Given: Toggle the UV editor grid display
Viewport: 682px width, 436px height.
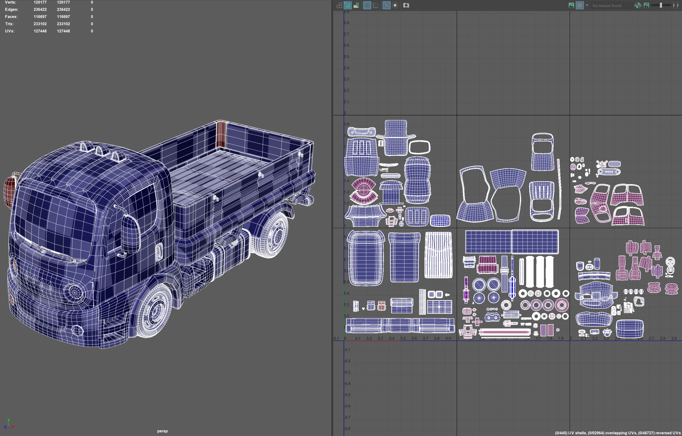Looking at the screenshot, I should pyautogui.click(x=386, y=5).
